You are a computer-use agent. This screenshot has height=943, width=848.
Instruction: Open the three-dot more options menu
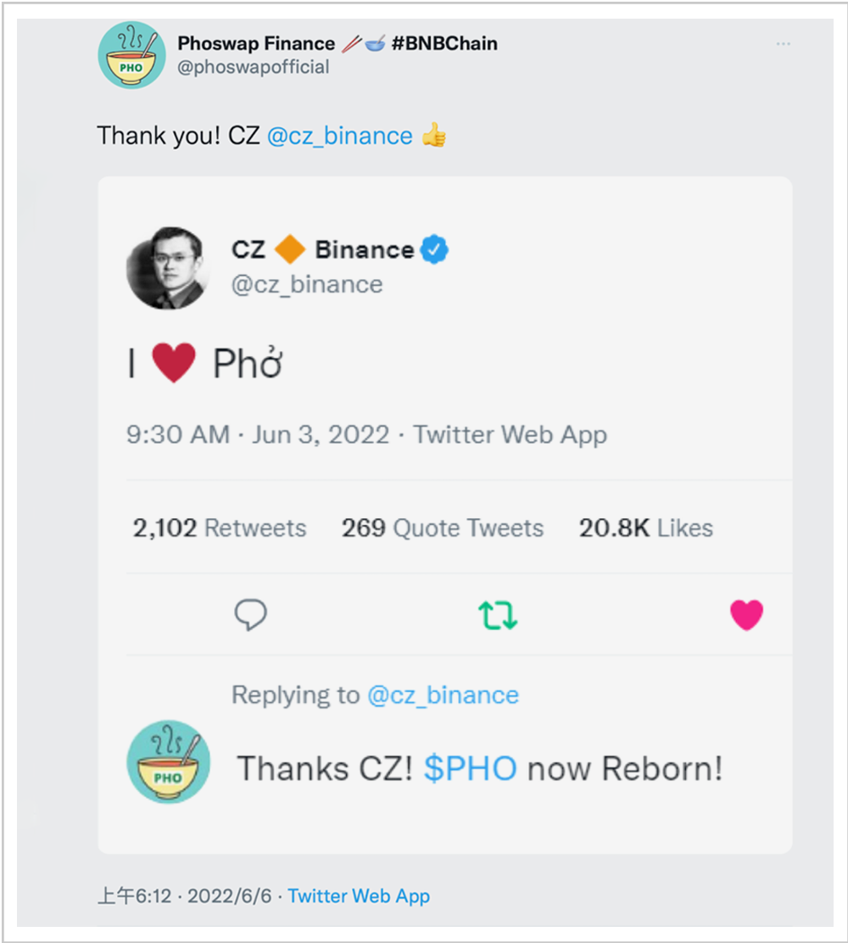[783, 44]
